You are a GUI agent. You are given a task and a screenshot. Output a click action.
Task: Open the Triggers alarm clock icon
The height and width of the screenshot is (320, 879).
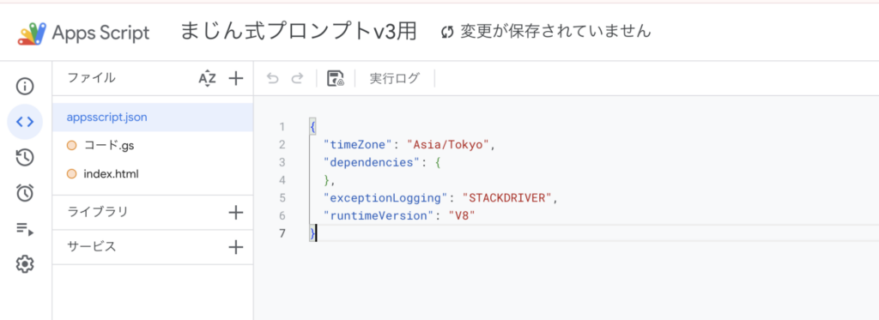pyautogui.click(x=25, y=193)
